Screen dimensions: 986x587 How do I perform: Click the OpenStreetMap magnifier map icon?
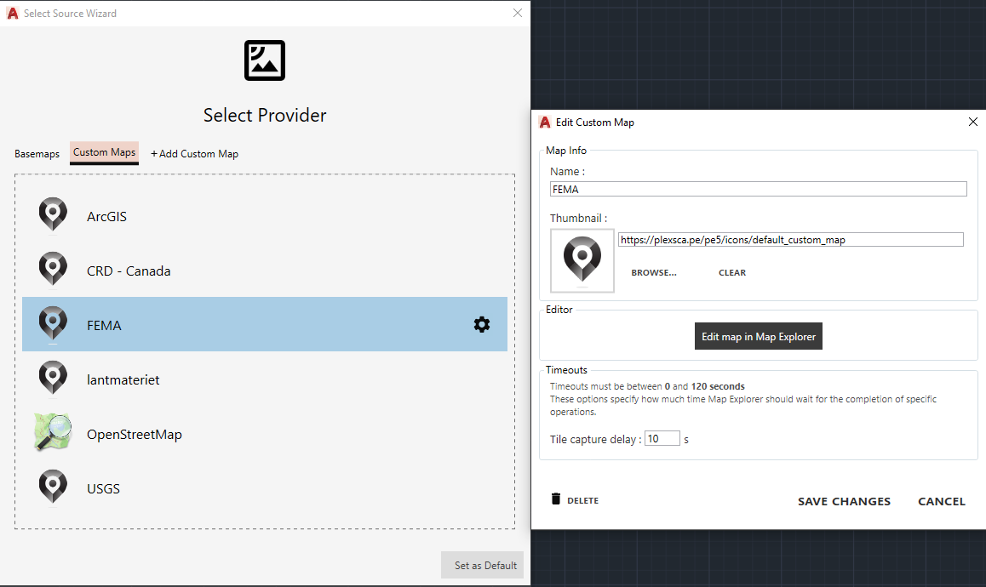pos(53,433)
